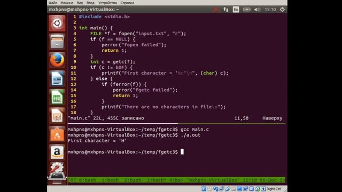
Task: Open the session gear menu in top panel
Action: tap(282, 10)
